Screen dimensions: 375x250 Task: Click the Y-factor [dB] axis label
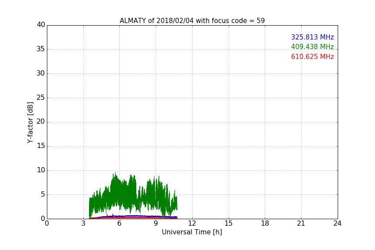click(30, 122)
